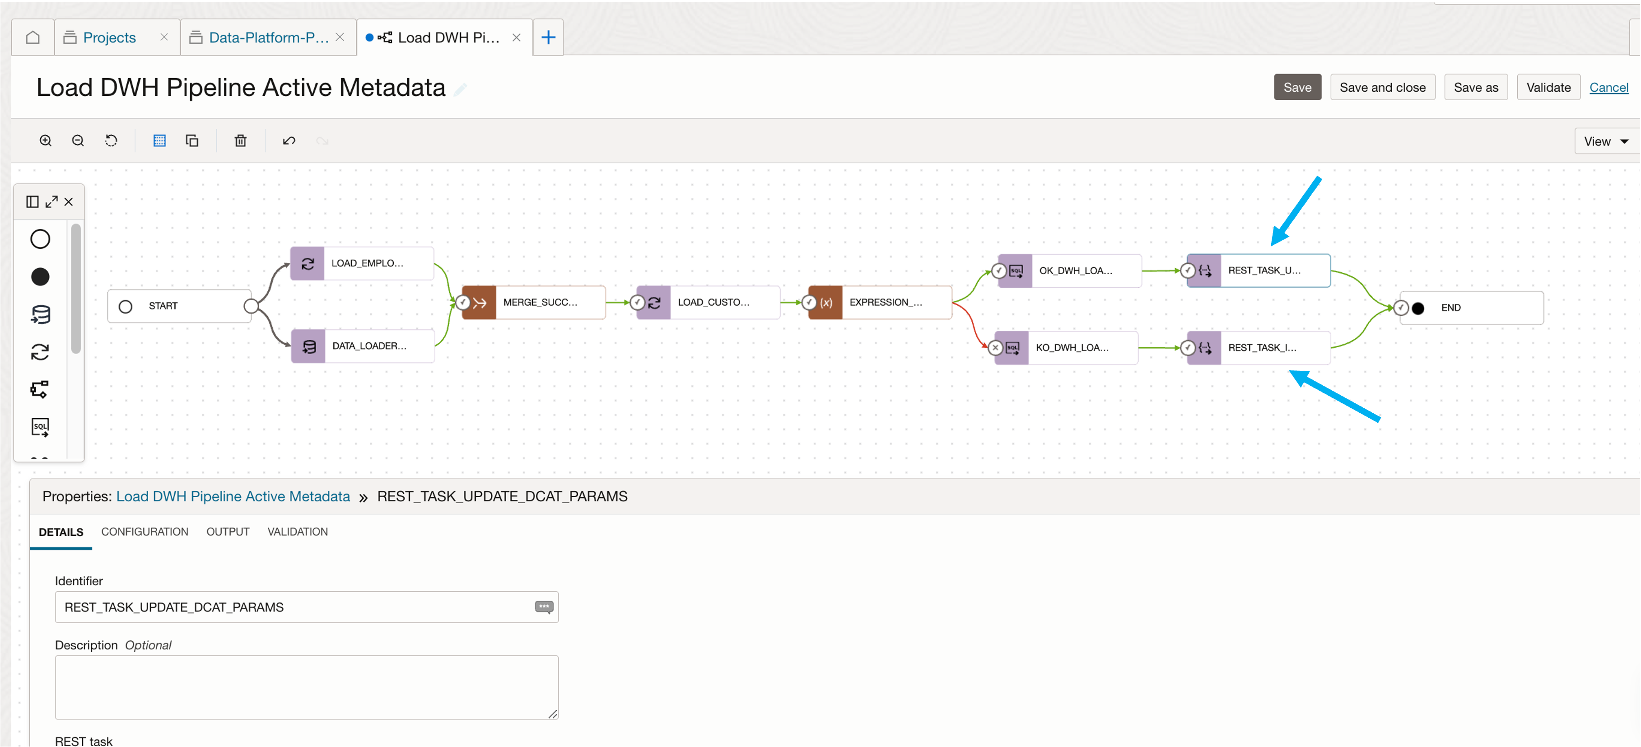Duplicate the selected operator
Screen dimensions: 1641x747
point(192,141)
